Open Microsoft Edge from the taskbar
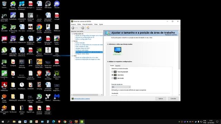 [x=54, y=122]
